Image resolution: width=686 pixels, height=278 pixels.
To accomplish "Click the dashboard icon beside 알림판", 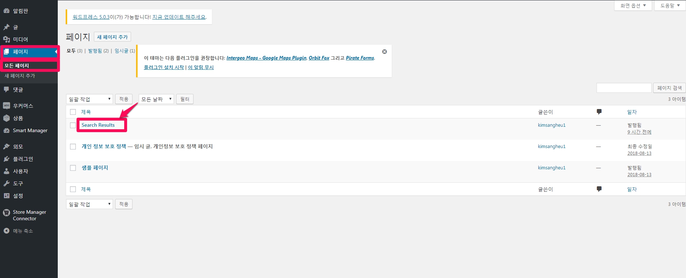I will click(x=6, y=11).
